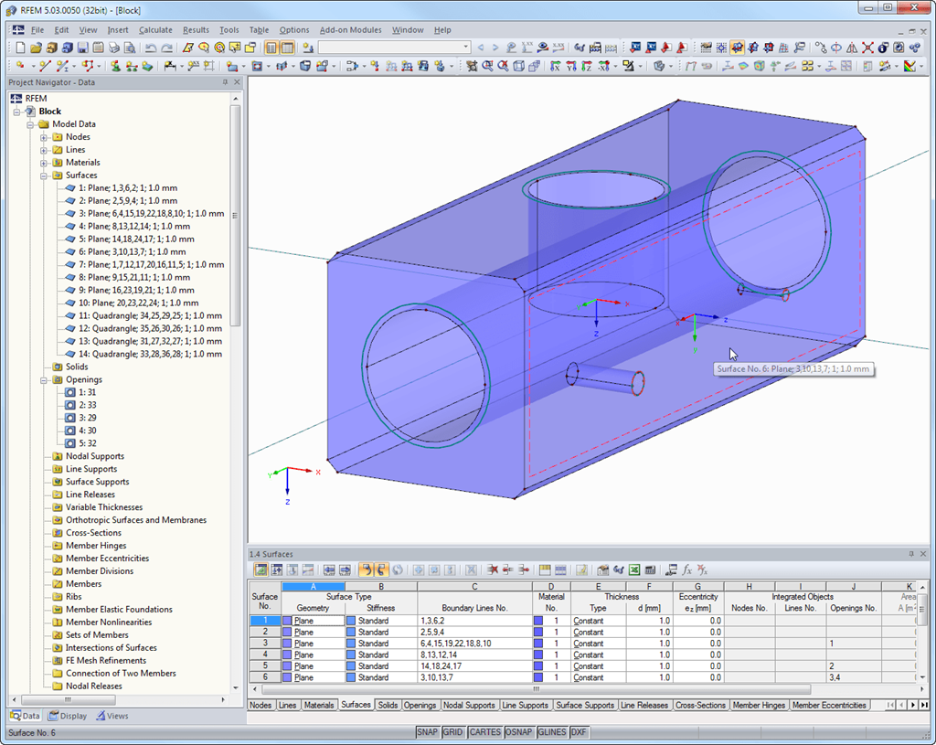Screen dimensions: 936x745
Task: Click the fx function icon in the Surfaces table toolbar
Action: point(686,569)
